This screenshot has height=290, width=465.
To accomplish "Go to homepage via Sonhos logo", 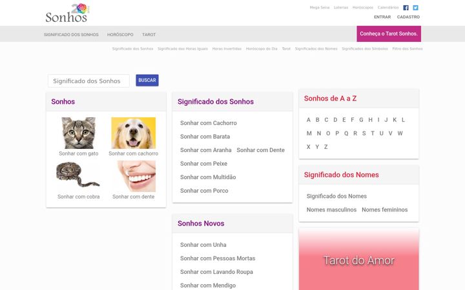I will click(x=67, y=14).
